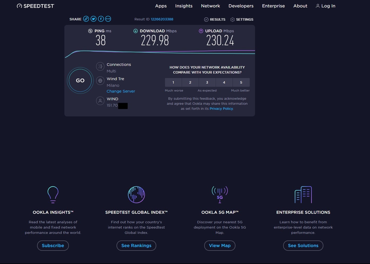Rate network availability 1 Much worse
Image resolution: width=370 pixels, height=264 pixels.
[173, 83]
